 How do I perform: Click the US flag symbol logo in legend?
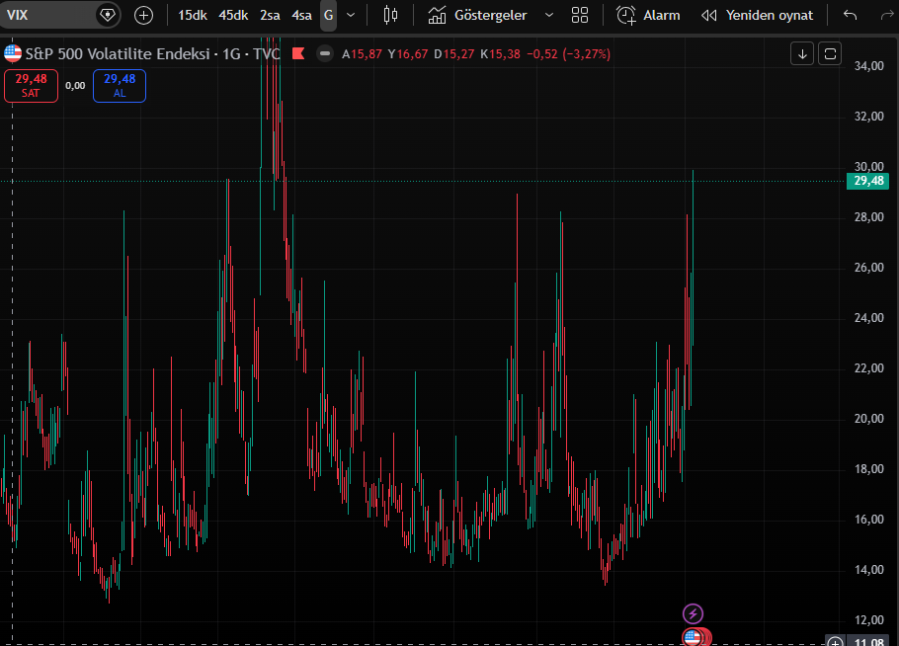click(13, 54)
